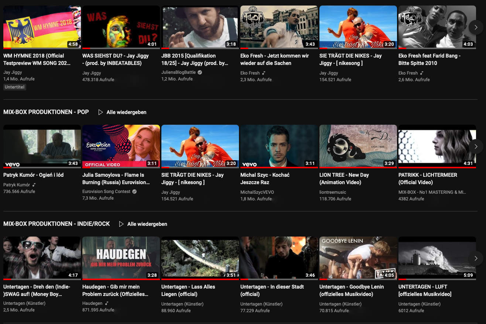
Task: Open the LION TREE New Day thumbnail
Action: click(x=358, y=146)
